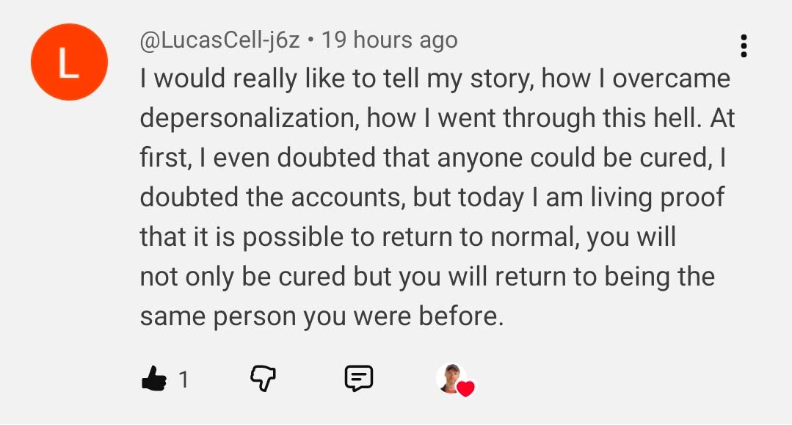Image resolution: width=792 pixels, height=425 pixels.
Task: Click the orange L profile avatar
Action: point(68,62)
